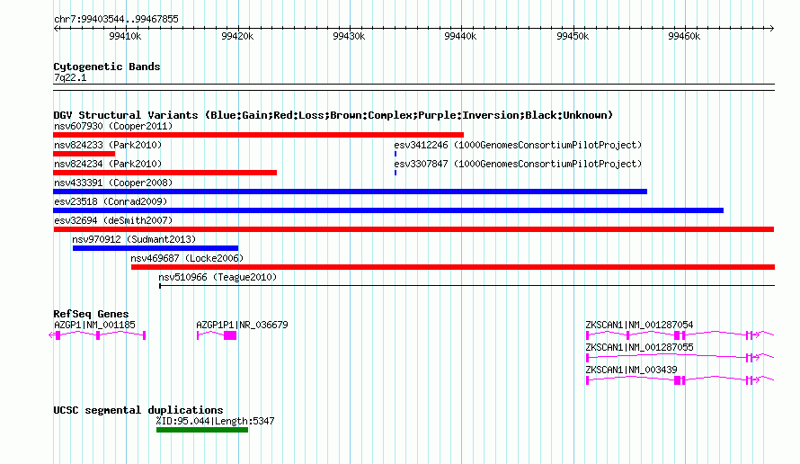
Task: Open the nsv469687 (Locke2006) label
Action: click(x=187, y=258)
